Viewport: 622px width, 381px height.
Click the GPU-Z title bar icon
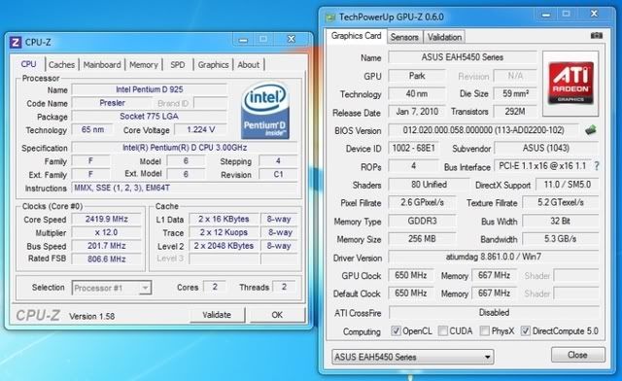(x=329, y=17)
